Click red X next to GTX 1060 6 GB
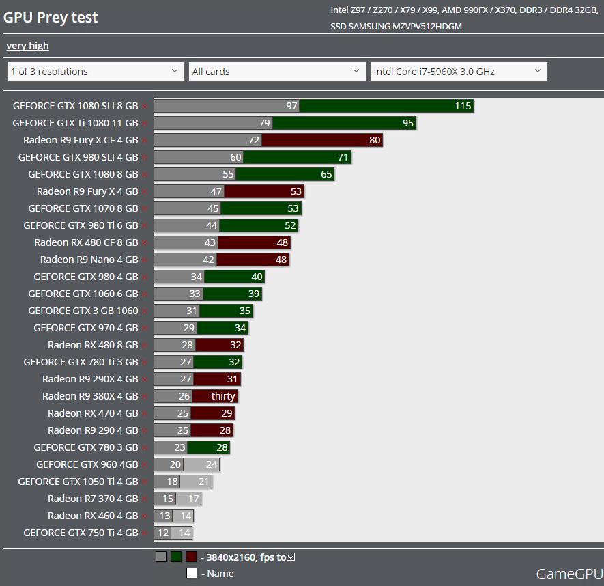 click(x=145, y=294)
